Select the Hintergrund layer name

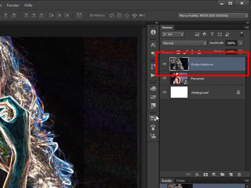tap(200, 92)
